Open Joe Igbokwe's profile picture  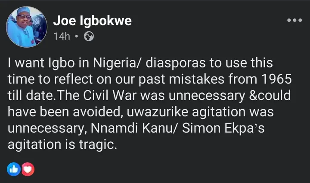click(x=27, y=27)
